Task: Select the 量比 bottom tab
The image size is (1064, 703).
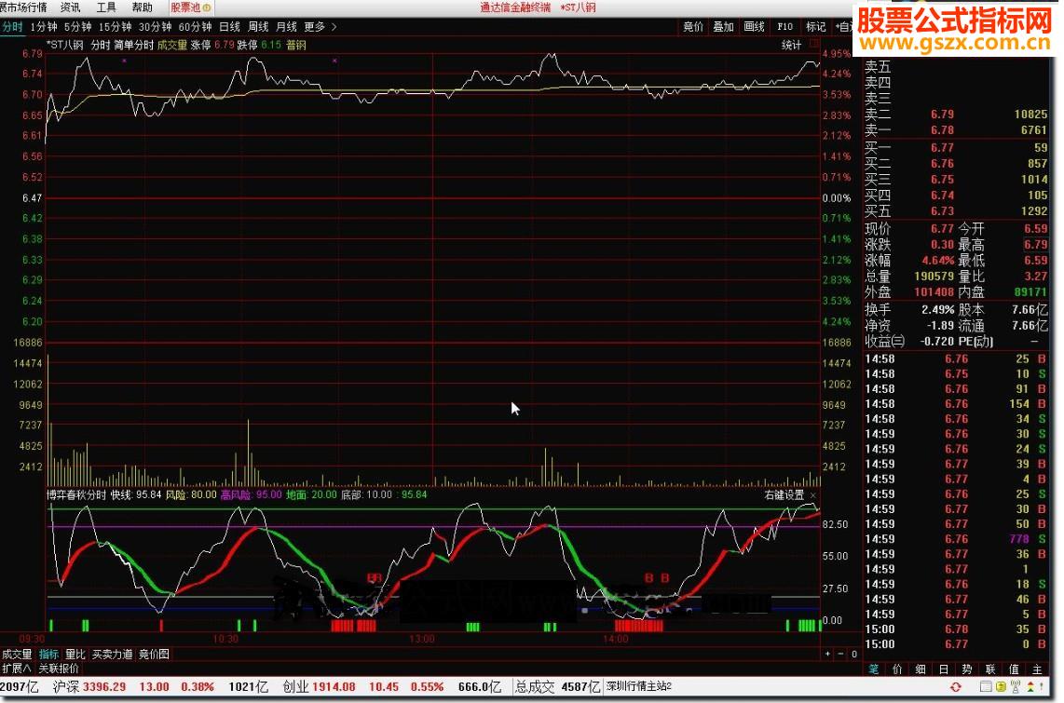Action: point(75,655)
